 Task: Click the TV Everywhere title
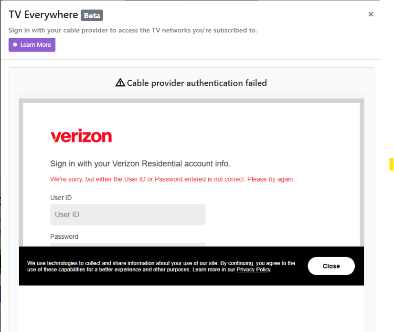tap(43, 15)
